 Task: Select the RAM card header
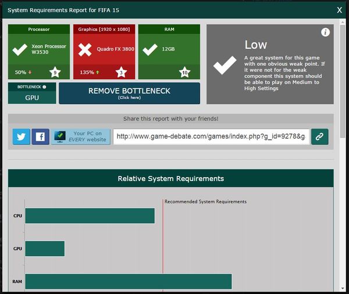[169, 29]
